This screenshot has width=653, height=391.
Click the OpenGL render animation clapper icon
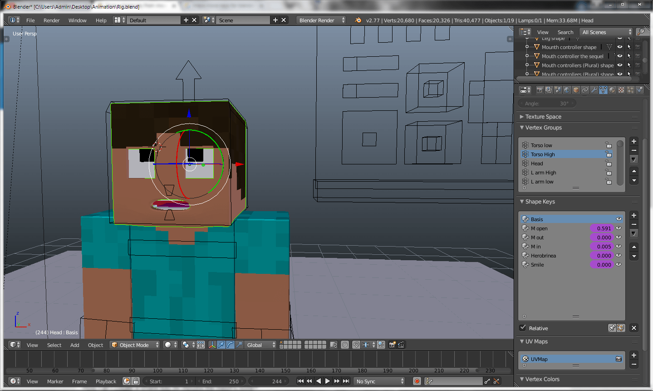click(x=401, y=345)
